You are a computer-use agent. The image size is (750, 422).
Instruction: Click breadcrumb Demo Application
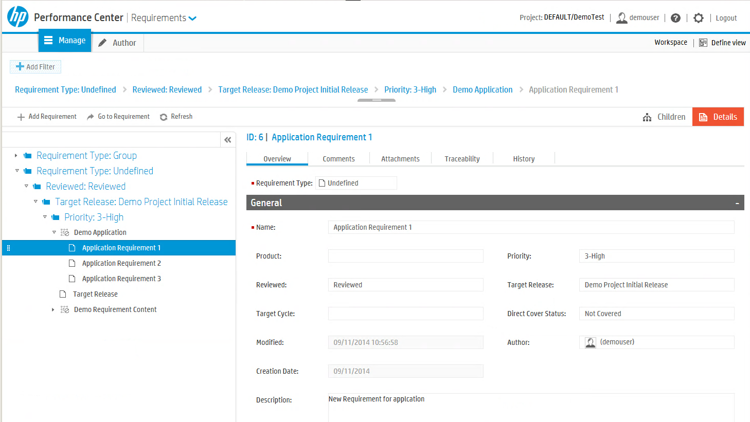[x=483, y=89]
